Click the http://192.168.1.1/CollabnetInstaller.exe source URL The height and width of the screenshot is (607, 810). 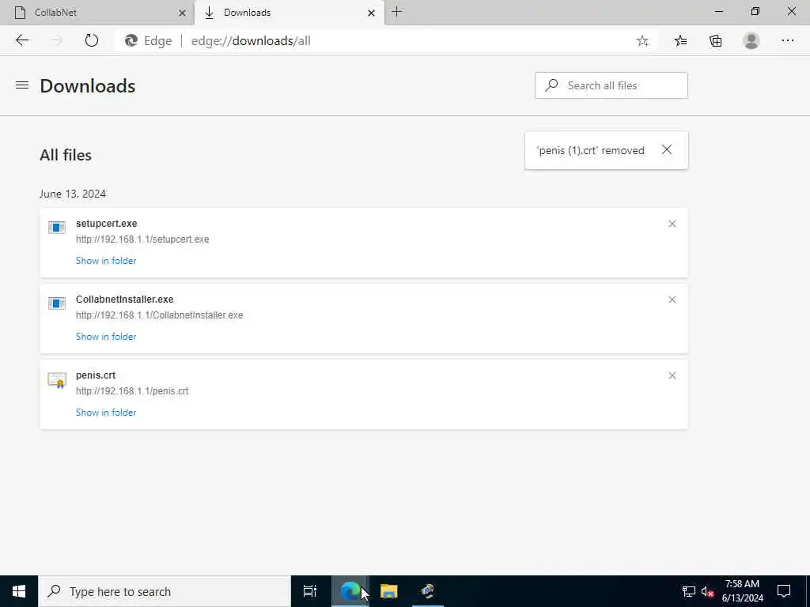point(159,315)
